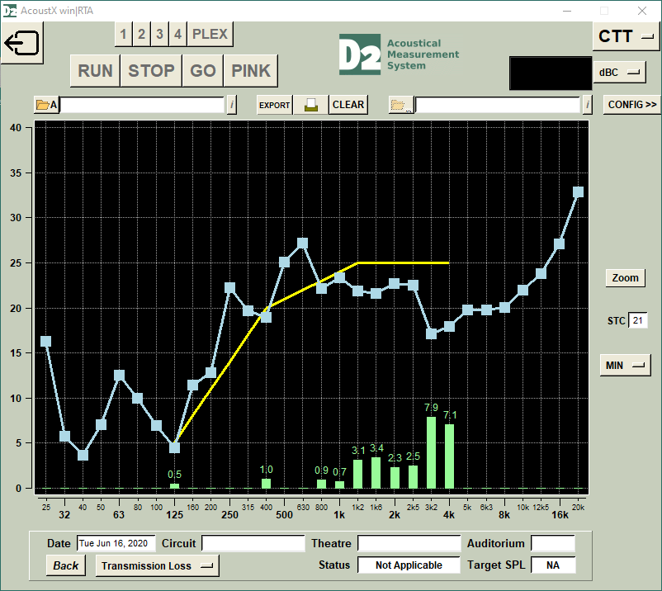
Task: Click the Circuit input field
Action: [x=253, y=543]
